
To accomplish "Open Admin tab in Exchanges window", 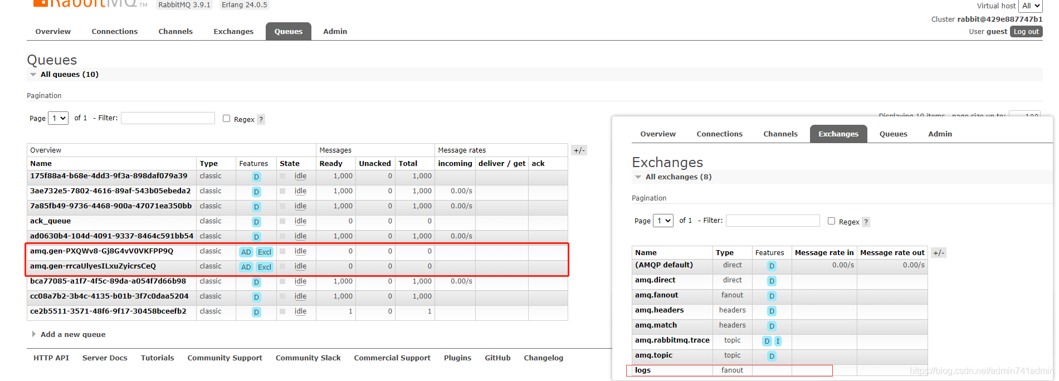I will point(940,134).
